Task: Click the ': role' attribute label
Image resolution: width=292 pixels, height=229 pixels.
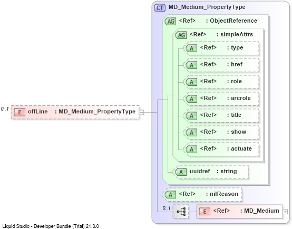Action: click(234, 81)
